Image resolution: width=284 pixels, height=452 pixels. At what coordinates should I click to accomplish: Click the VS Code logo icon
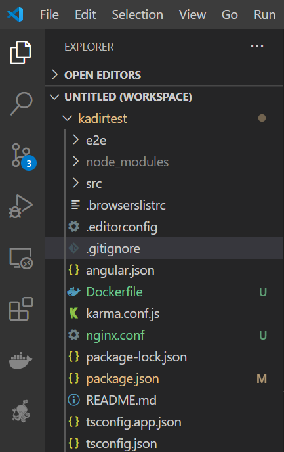(x=15, y=14)
